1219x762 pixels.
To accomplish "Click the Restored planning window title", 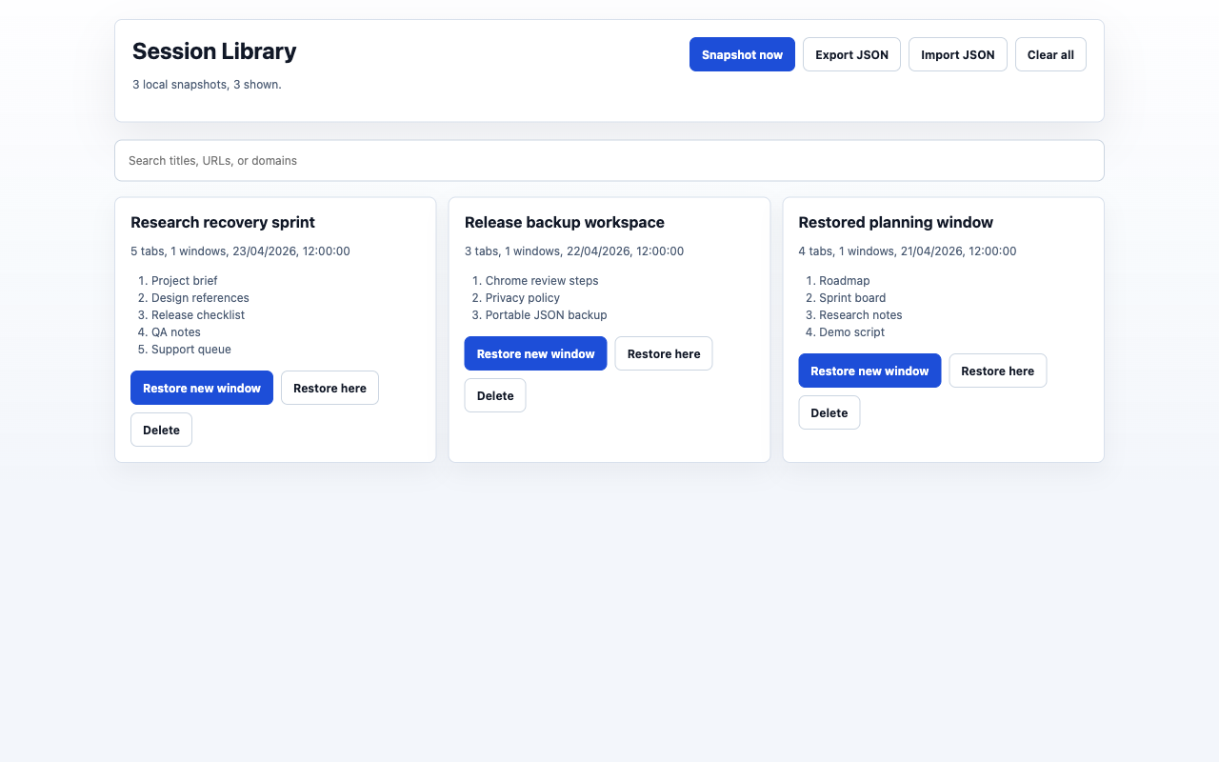I will (x=895, y=222).
